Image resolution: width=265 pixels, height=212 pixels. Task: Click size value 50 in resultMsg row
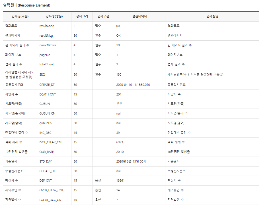75,36
